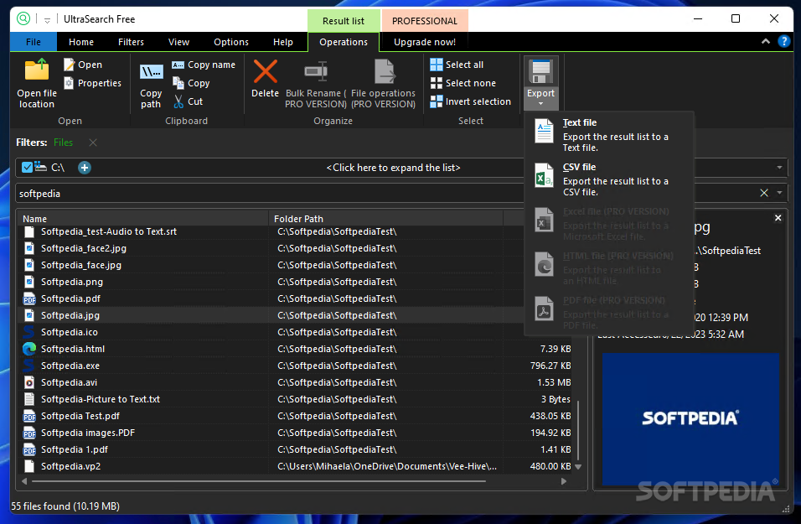Remove the Files filter with X
The height and width of the screenshot is (524, 801).
click(92, 143)
